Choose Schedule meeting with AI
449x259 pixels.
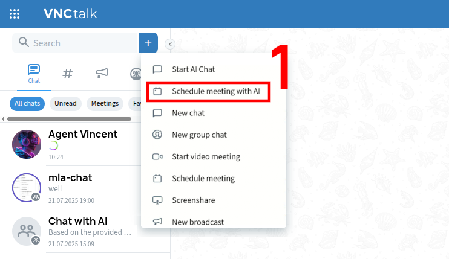click(215, 91)
